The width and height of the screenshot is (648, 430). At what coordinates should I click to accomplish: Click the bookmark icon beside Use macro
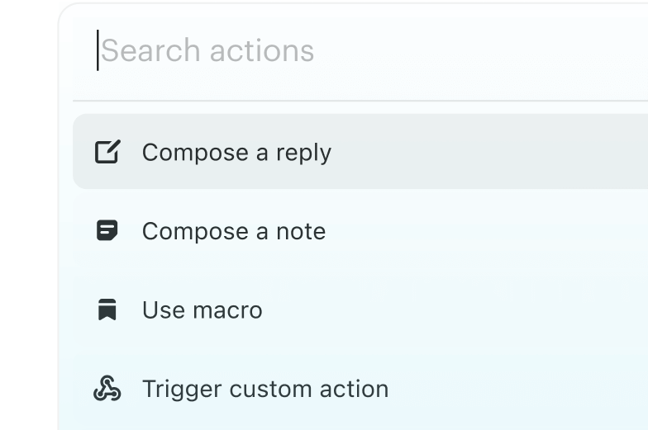[107, 310]
